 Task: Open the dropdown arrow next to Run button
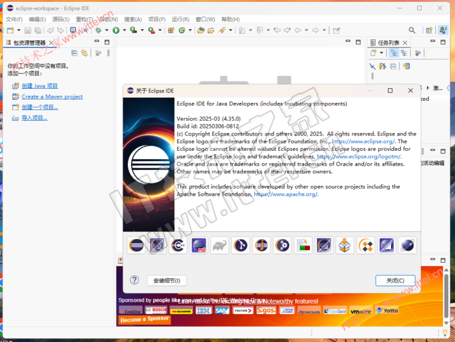pyautogui.click(x=123, y=30)
